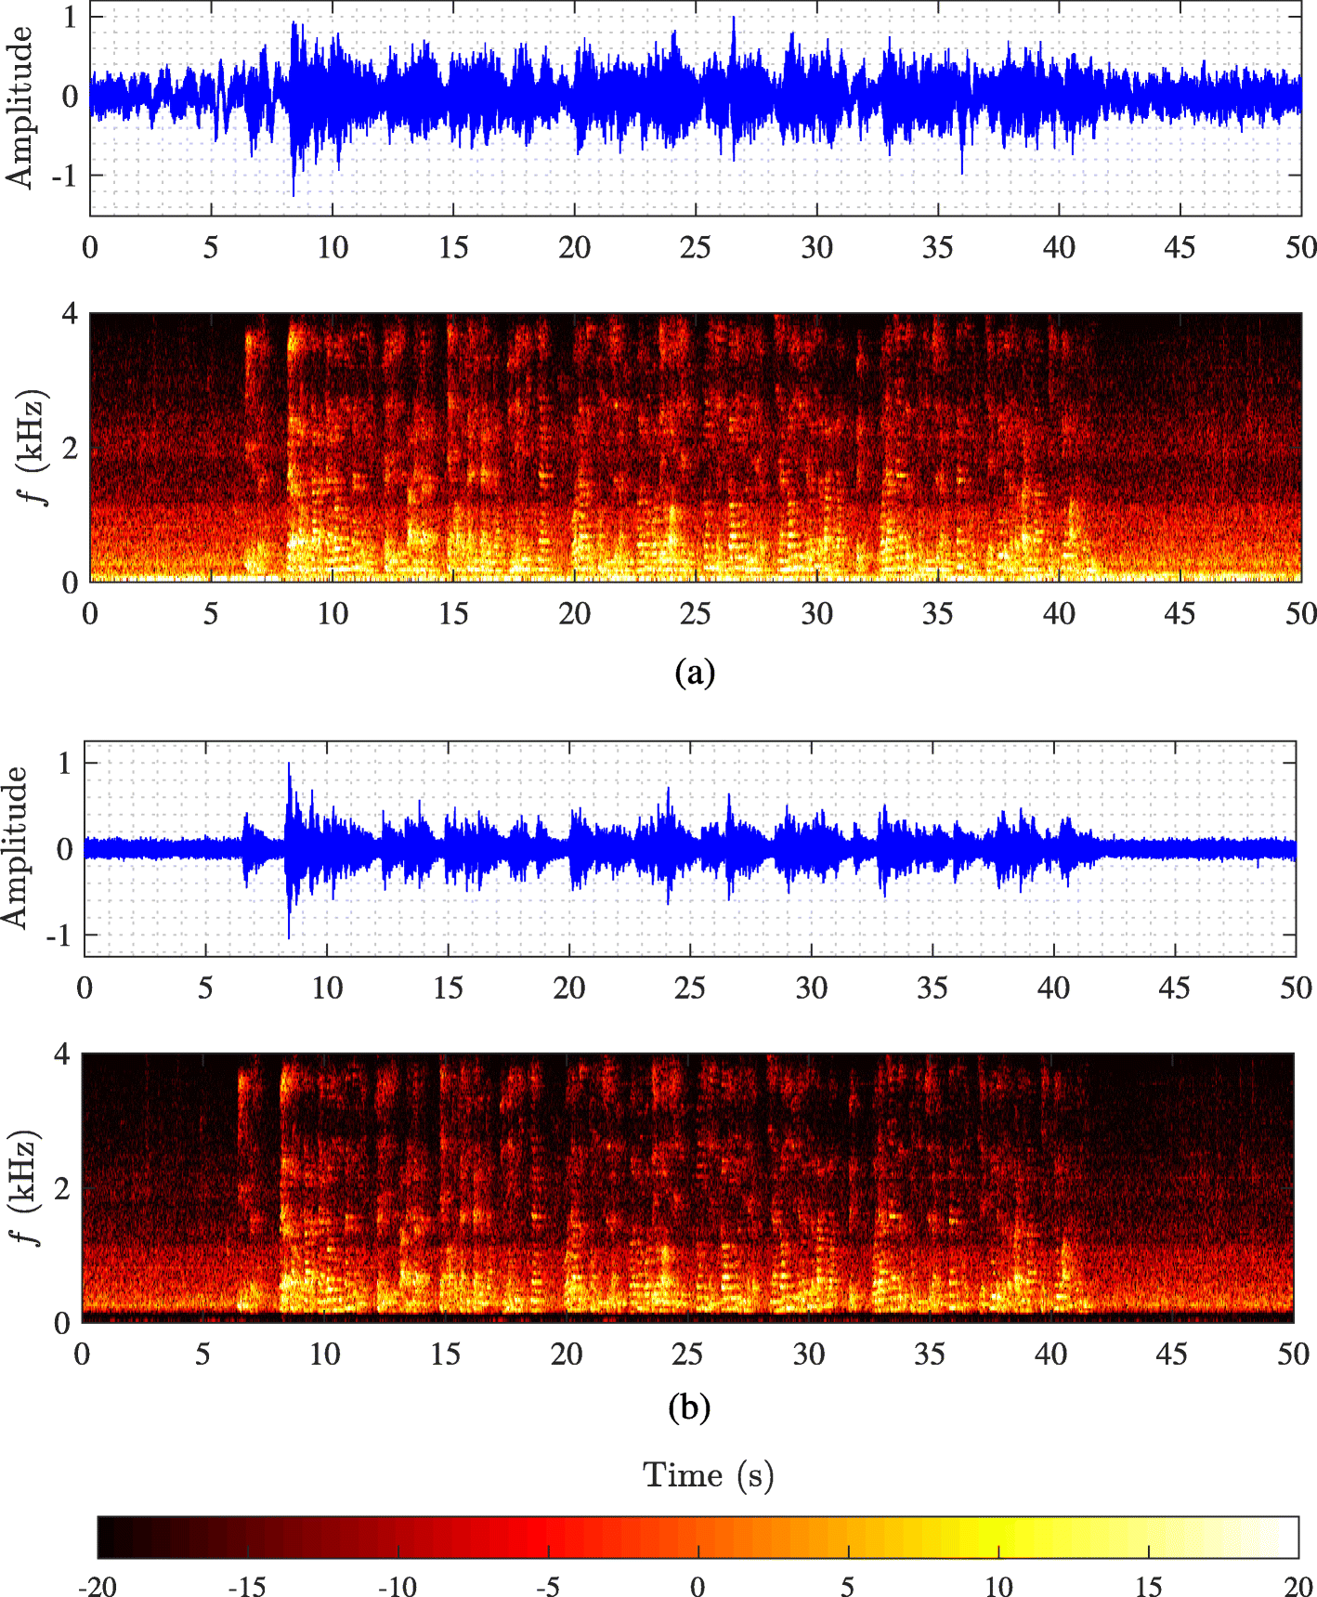Click the colorbar's 10 tick label
This screenshot has width=1317, height=1597.
point(998,1586)
